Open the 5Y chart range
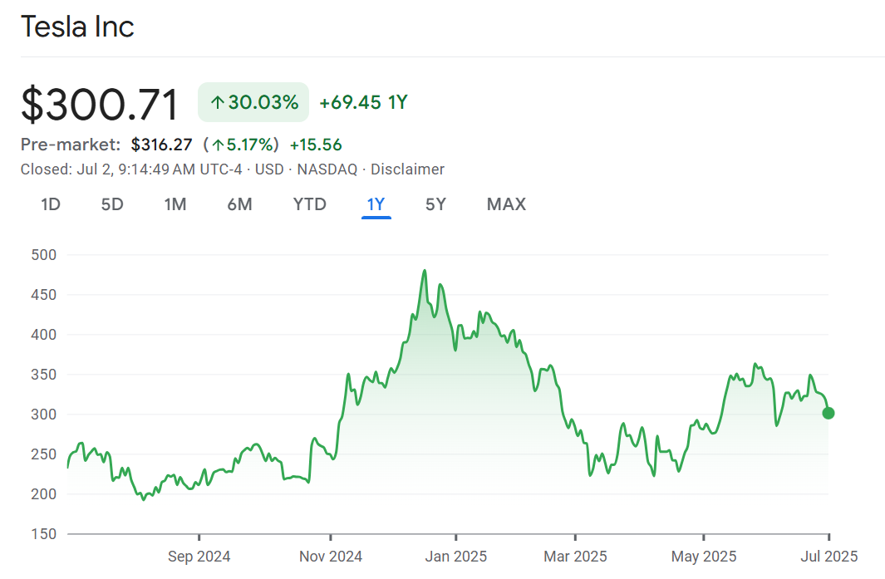 coord(435,204)
